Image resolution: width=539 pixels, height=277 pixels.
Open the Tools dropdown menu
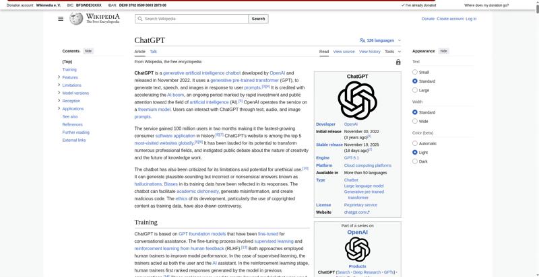coord(391,51)
